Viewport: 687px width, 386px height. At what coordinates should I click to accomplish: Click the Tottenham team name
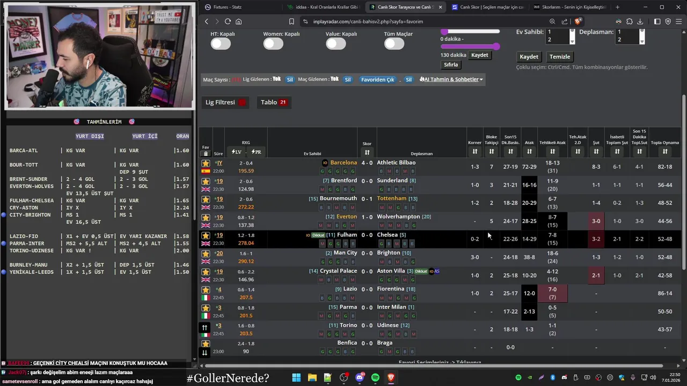(x=392, y=198)
